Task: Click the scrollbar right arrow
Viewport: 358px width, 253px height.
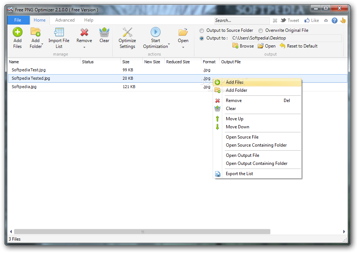Action: [x=344, y=232]
